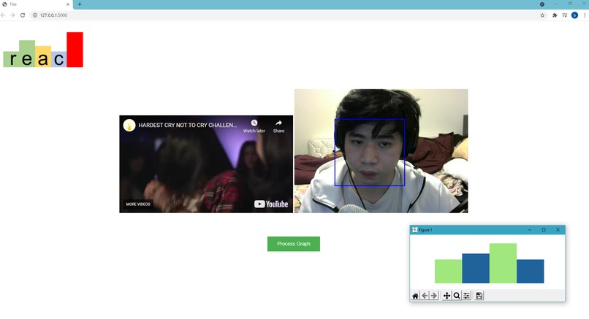Reload the browser page
The image size is (589, 319).
[23, 15]
